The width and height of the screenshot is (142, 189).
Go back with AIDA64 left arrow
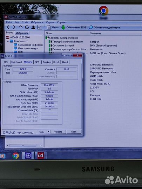[x=8, y=28]
